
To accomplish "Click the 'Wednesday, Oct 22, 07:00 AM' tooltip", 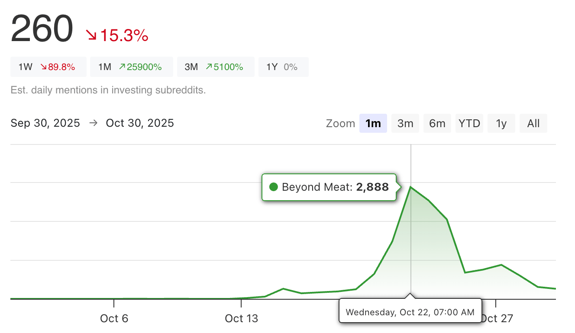I will [410, 311].
